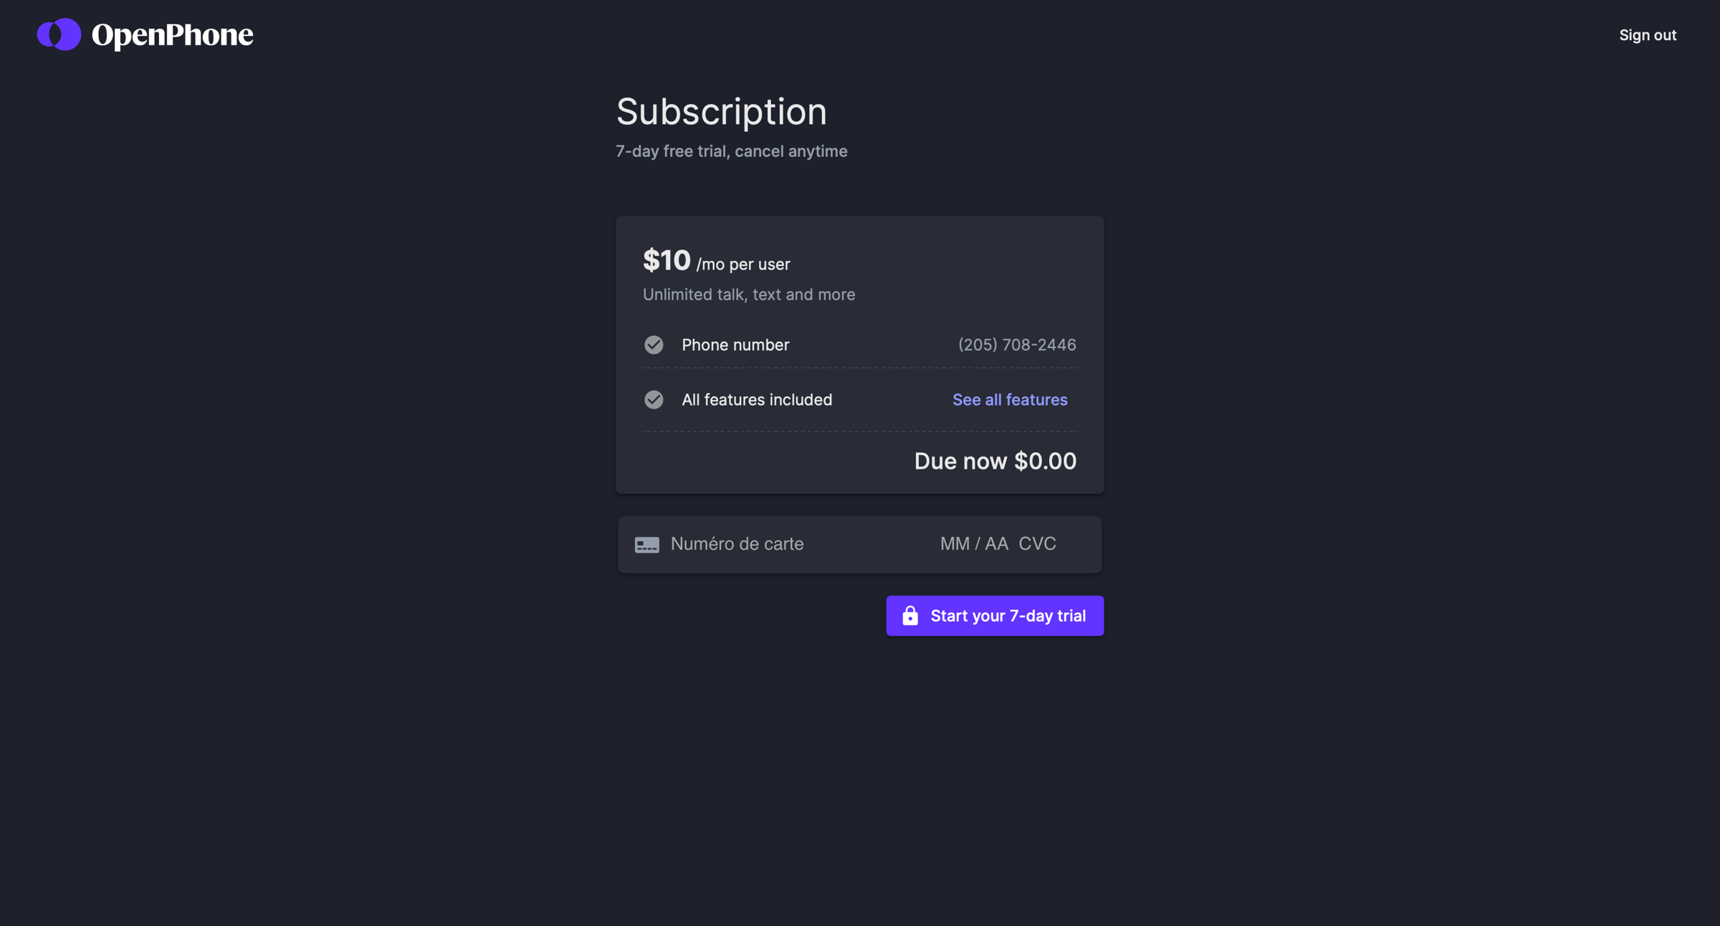Click the credit card icon in payment field
Image resolution: width=1720 pixels, height=926 pixels.
[646, 545]
